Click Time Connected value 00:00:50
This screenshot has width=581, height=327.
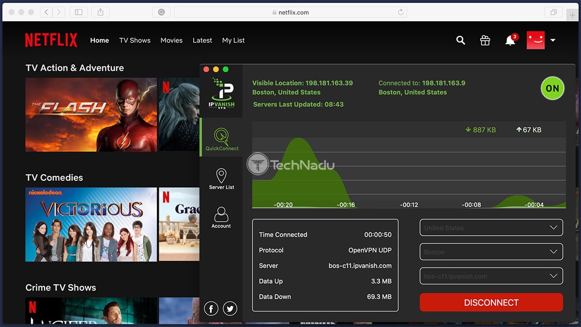coord(378,234)
